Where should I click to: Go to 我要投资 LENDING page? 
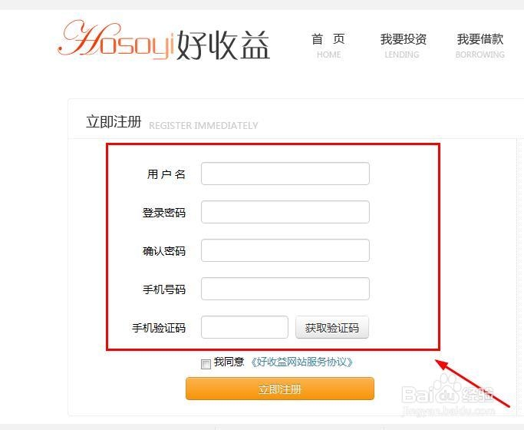click(403, 46)
